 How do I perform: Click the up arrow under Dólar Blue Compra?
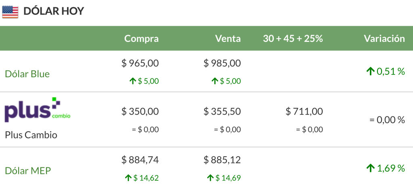132,81
